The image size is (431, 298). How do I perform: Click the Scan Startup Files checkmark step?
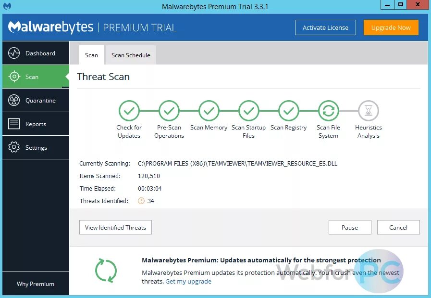tap(249, 111)
